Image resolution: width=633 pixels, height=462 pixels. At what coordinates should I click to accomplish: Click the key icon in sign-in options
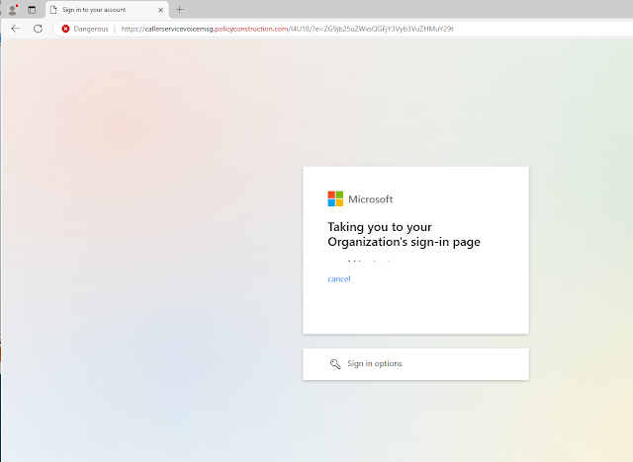click(335, 363)
